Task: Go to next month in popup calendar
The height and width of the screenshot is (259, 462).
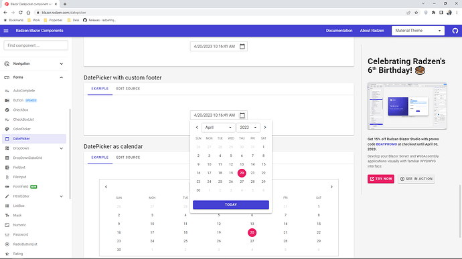Action: (x=265, y=127)
